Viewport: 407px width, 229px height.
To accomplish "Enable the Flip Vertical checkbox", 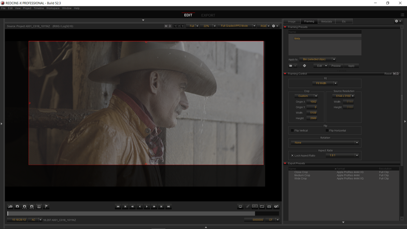I will [293, 130].
